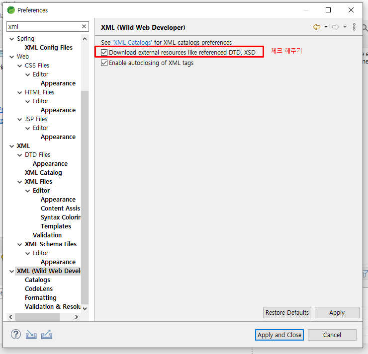Screen dimensions: 368x354
Task: Click tree horizontal scroll left arrow
Action: pyautogui.click(x=10, y=317)
